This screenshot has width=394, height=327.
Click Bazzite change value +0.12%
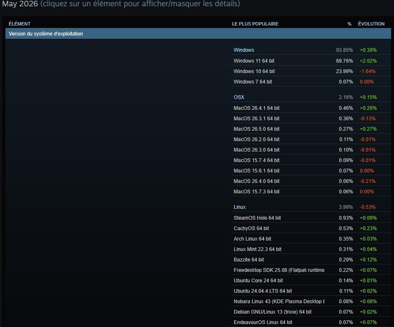tap(368, 260)
